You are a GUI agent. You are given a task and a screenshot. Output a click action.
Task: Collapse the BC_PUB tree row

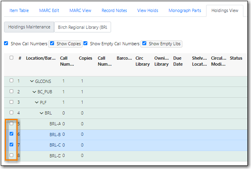click(x=34, y=92)
